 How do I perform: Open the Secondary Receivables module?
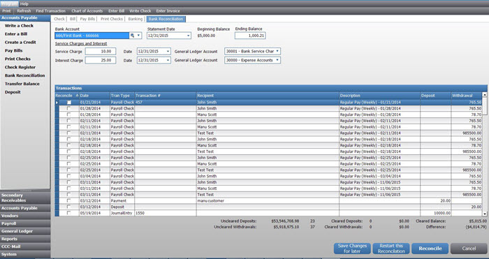(25, 198)
